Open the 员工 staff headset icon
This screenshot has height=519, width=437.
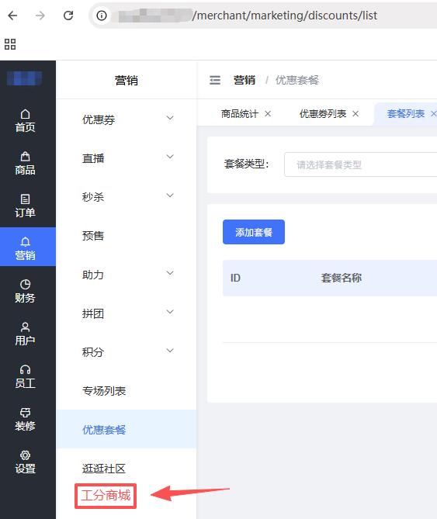click(x=25, y=370)
